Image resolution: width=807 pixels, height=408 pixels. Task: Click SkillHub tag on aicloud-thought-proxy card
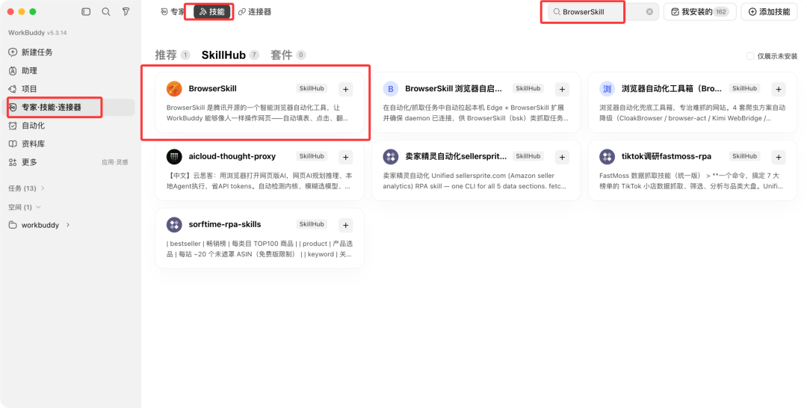(x=312, y=156)
